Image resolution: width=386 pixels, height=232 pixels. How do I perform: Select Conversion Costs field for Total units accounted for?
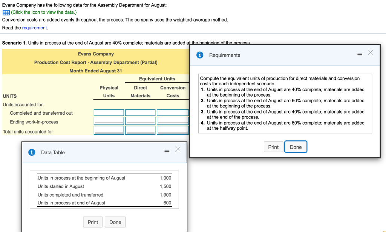point(173,130)
